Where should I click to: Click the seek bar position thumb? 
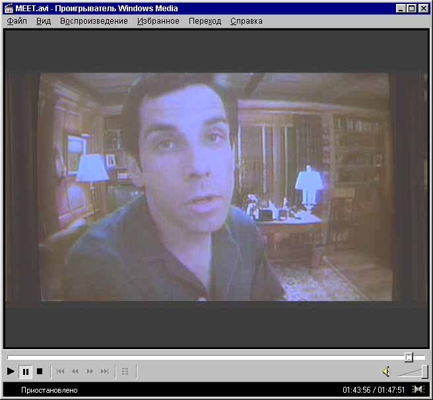409,357
